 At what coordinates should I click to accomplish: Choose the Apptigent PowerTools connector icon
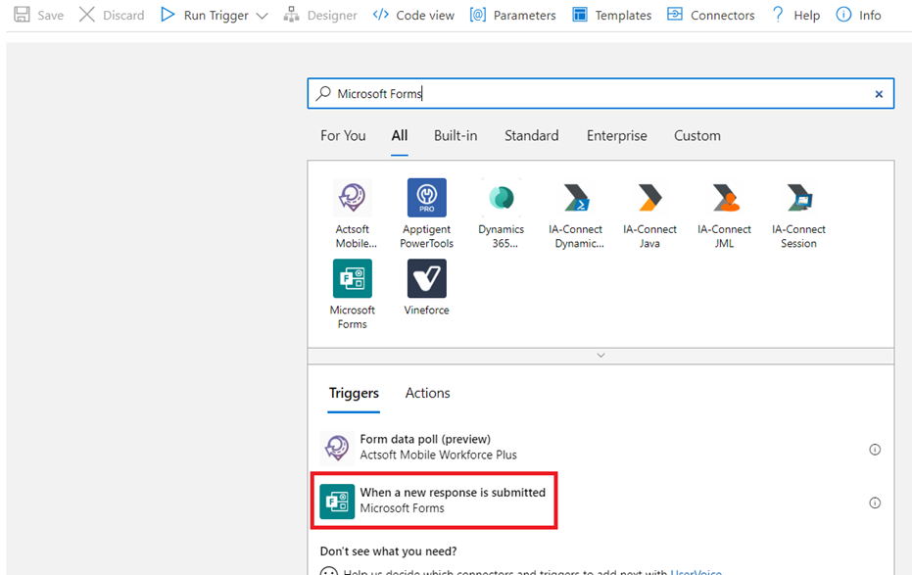tap(426, 198)
